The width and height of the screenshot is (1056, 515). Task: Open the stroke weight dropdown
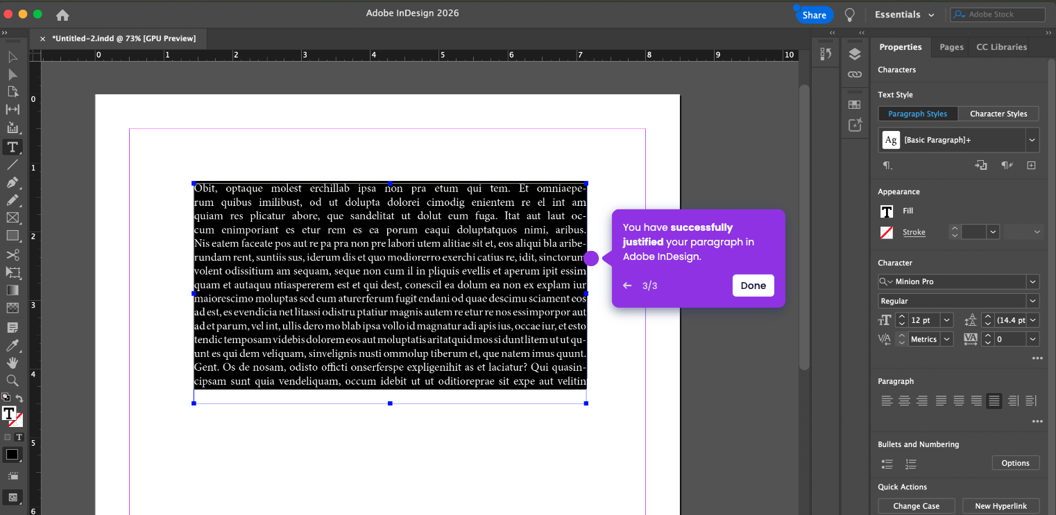coord(993,232)
